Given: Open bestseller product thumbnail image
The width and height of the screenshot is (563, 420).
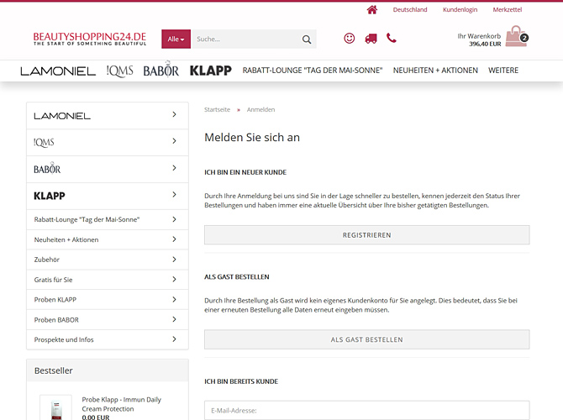Looking at the screenshot, I should pyautogui.click(x=55, y=407).
